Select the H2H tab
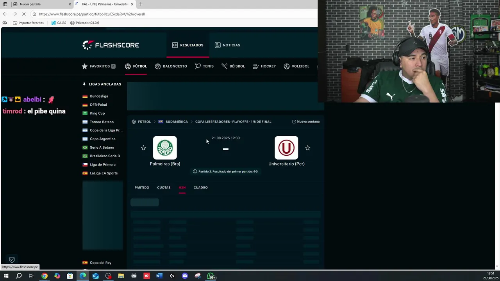Viewport: 500px width, 281px height. click(182, 188)
